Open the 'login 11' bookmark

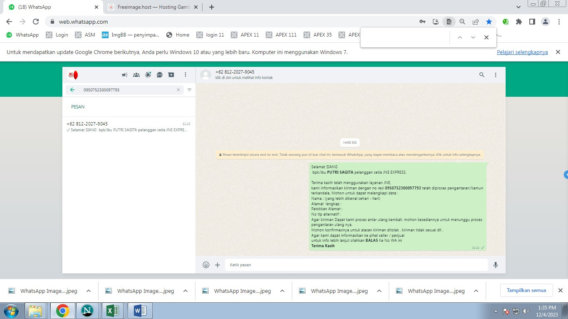point(210,35)
